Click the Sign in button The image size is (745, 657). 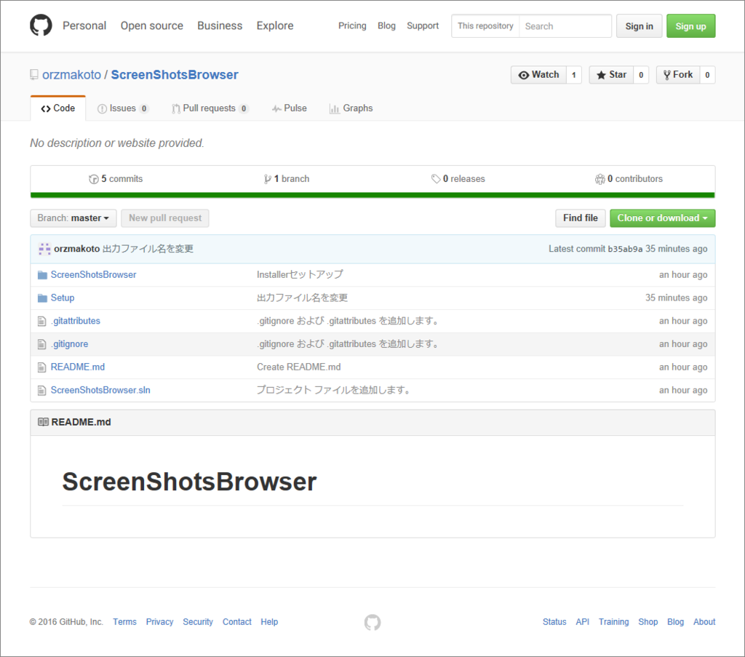pyautogui.click(x=639, y=26)
